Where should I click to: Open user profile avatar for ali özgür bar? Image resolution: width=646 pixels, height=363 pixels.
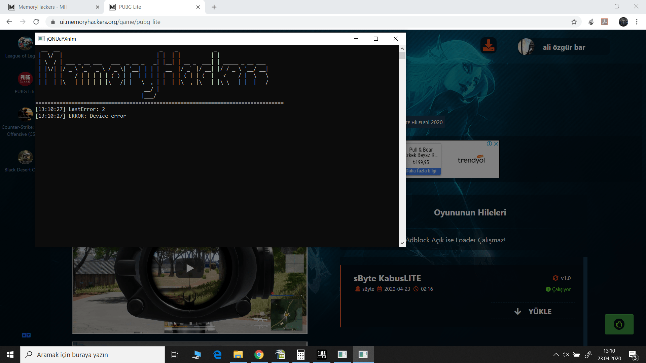526,47
